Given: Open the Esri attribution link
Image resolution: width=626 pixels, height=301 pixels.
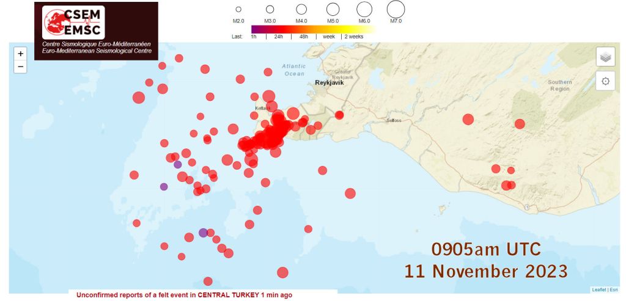Looking at the screenshot, I should [614, 289].
